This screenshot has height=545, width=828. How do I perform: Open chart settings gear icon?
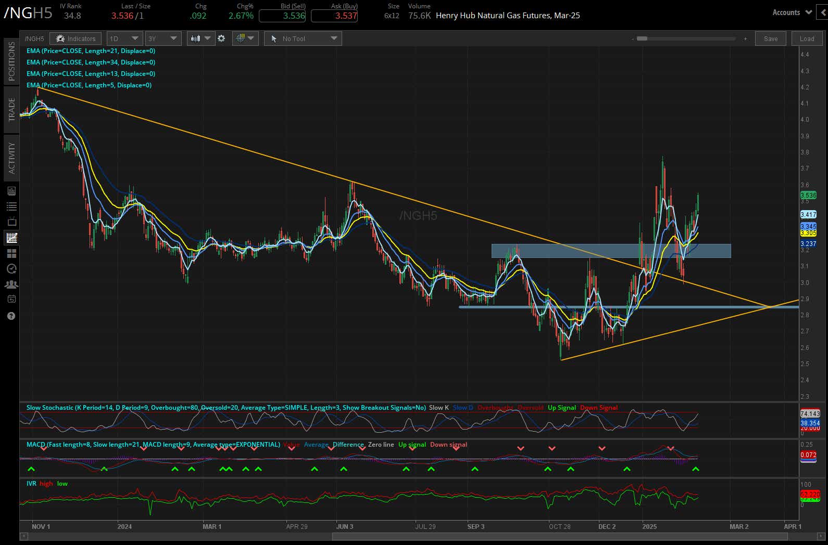(221, 38)
